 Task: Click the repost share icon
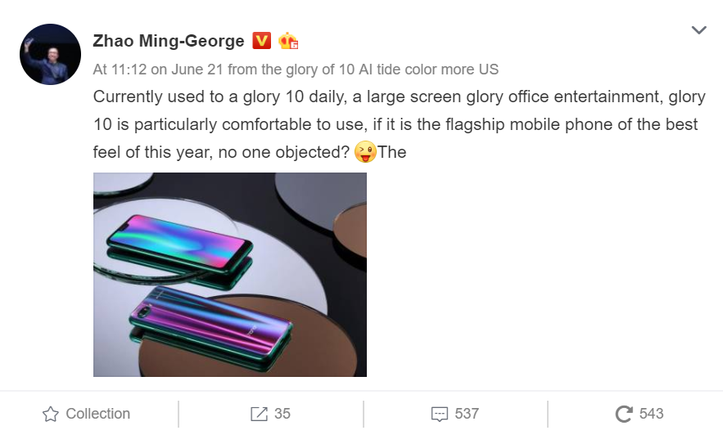pos(259,414)
